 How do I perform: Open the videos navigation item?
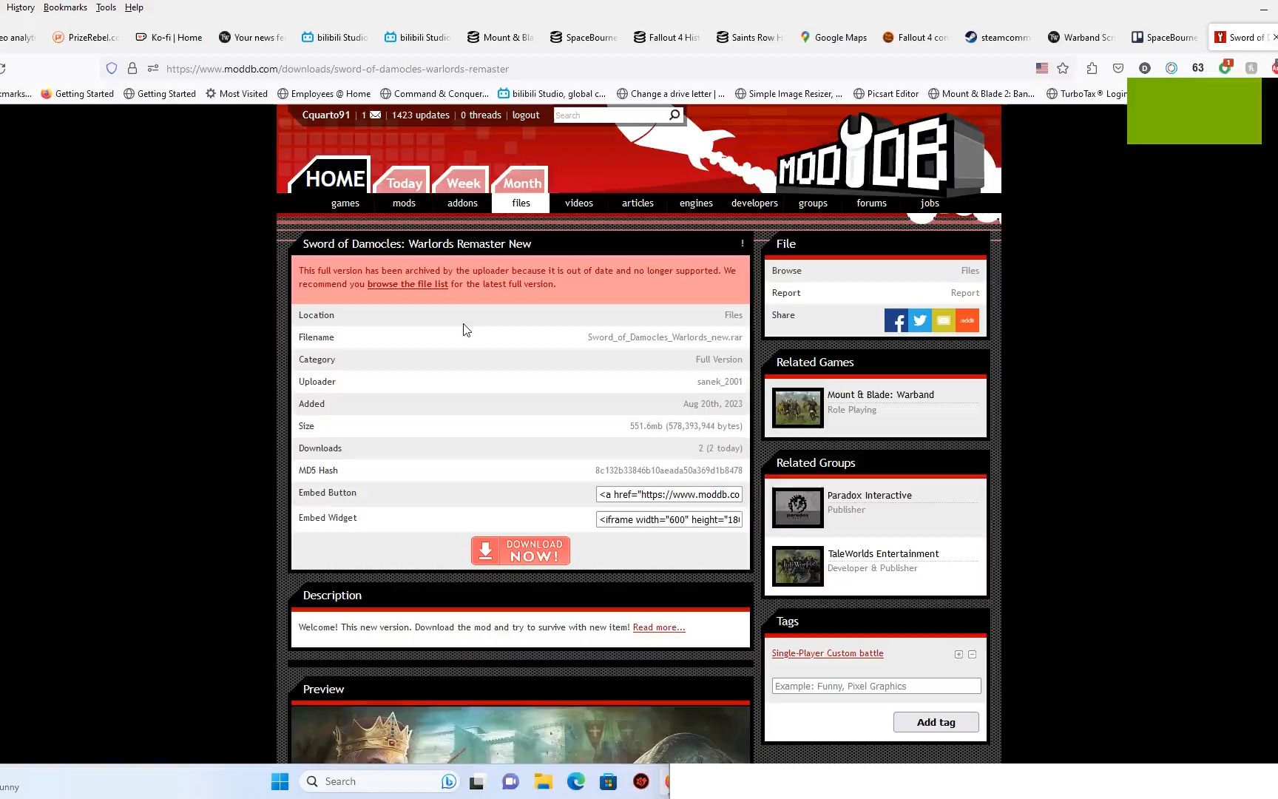pos(579,203)
